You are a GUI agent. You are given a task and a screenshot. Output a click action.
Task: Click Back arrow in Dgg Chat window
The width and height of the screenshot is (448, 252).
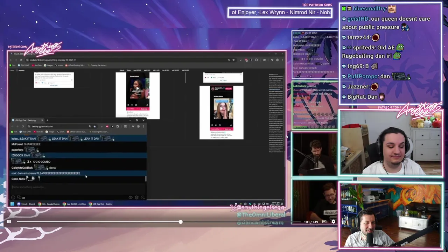pos(12,126)
